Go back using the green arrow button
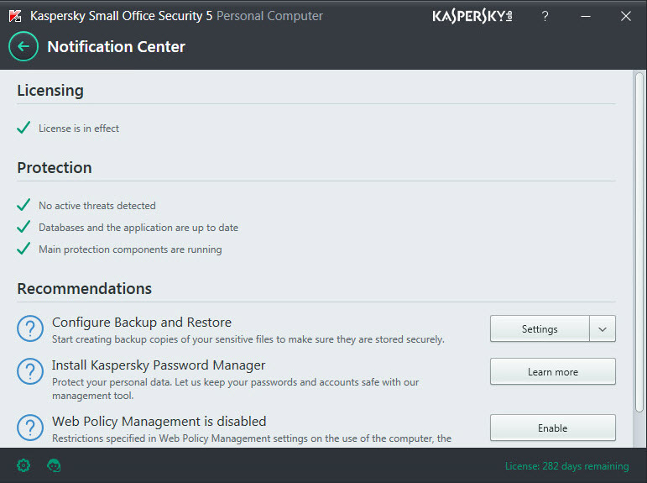647x483 pixels. (23, 46)
